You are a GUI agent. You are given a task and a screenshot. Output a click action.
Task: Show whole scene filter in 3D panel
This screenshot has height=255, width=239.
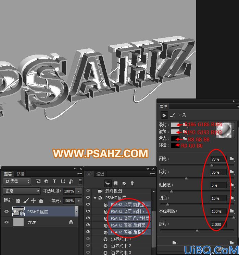pos(108,184)
